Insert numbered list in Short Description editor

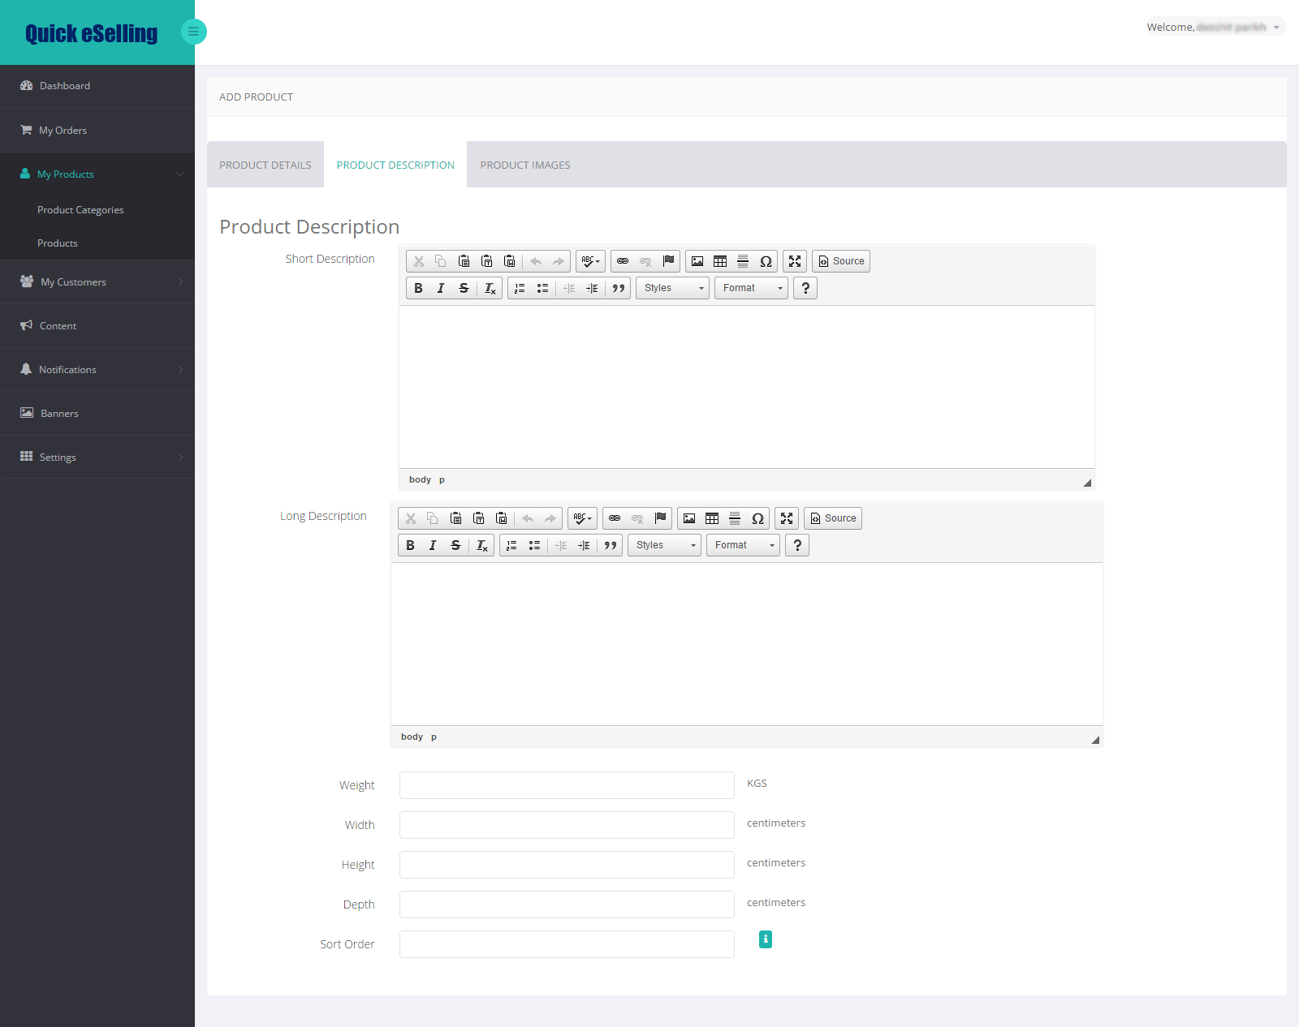pos(520,288)
